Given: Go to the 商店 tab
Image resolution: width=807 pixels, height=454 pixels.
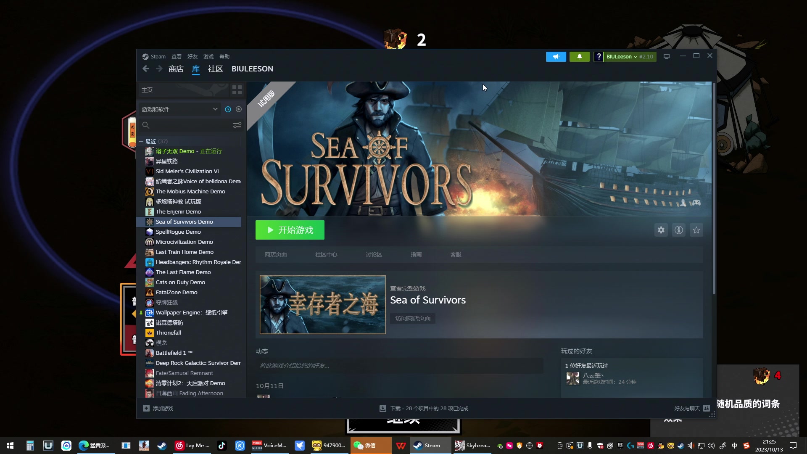Looking at the screenshot, I should click(176, 69).
